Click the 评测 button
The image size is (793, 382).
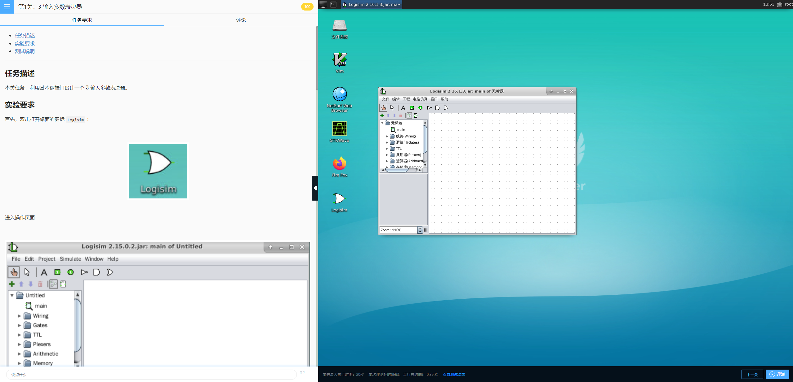[x=777, y=374]
